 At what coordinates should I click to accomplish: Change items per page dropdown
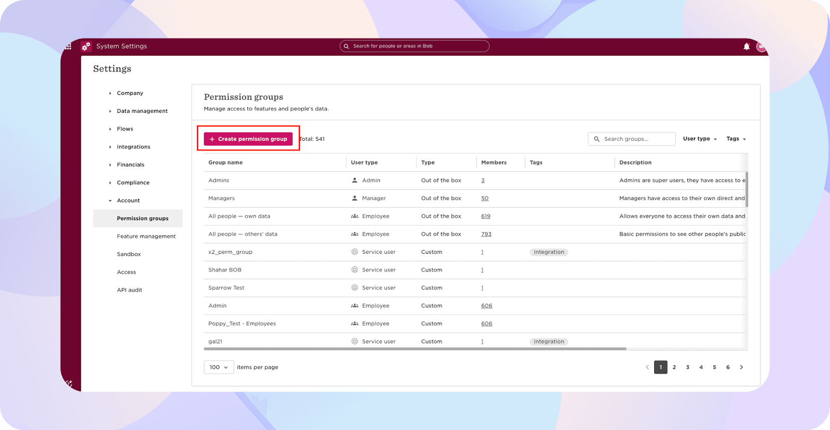point(219,367)
